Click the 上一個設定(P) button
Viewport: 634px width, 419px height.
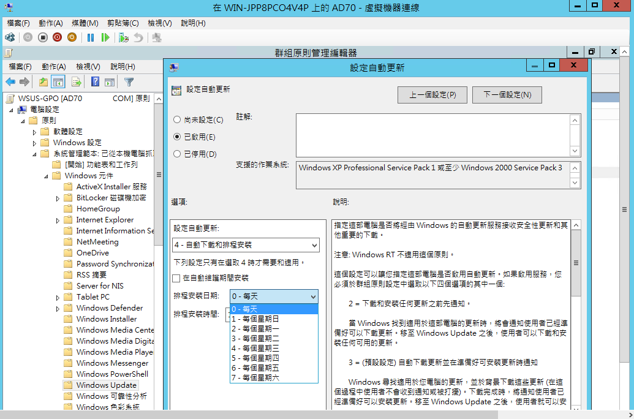[x=432, y=94]
